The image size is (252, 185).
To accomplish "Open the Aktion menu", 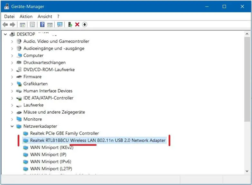I will [x=26, y=16].
